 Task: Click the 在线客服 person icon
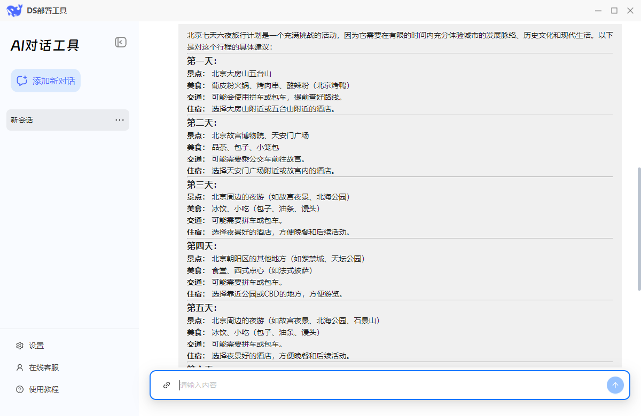tap(20, 367)
